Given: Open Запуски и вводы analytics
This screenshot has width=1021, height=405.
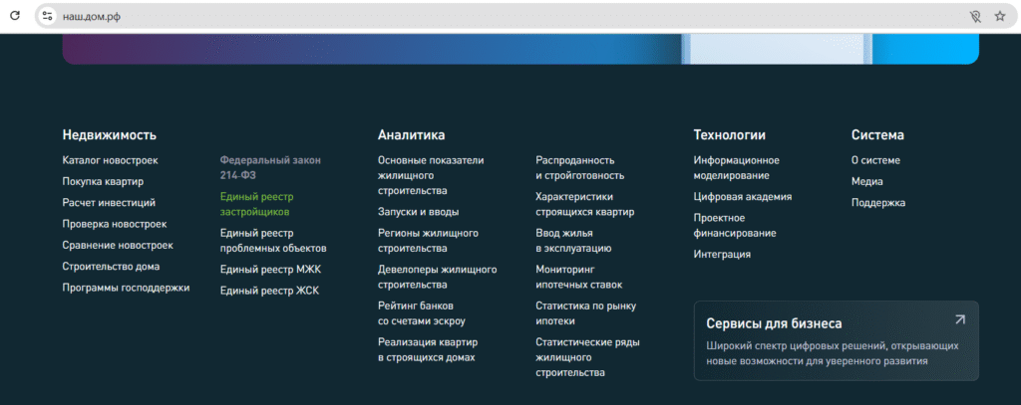Looking at the screenshot, I should 417,211.
